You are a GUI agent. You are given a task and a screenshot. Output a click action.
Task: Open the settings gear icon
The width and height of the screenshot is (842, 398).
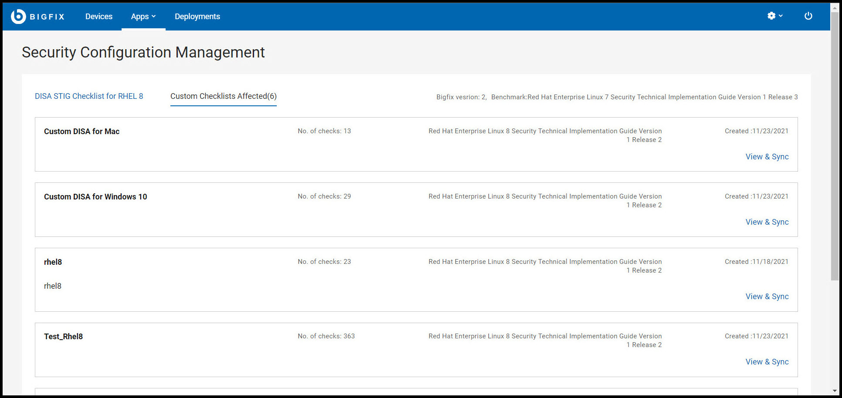(771, 16)
